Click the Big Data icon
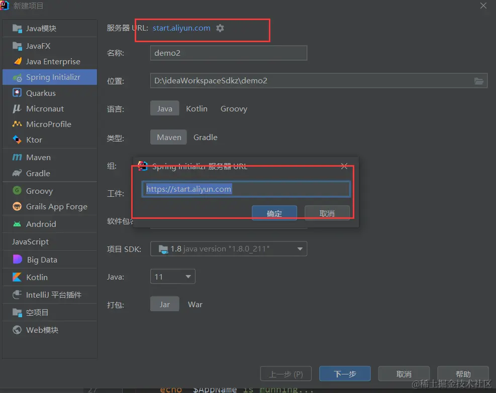496x393 pixels. (18, 259)
